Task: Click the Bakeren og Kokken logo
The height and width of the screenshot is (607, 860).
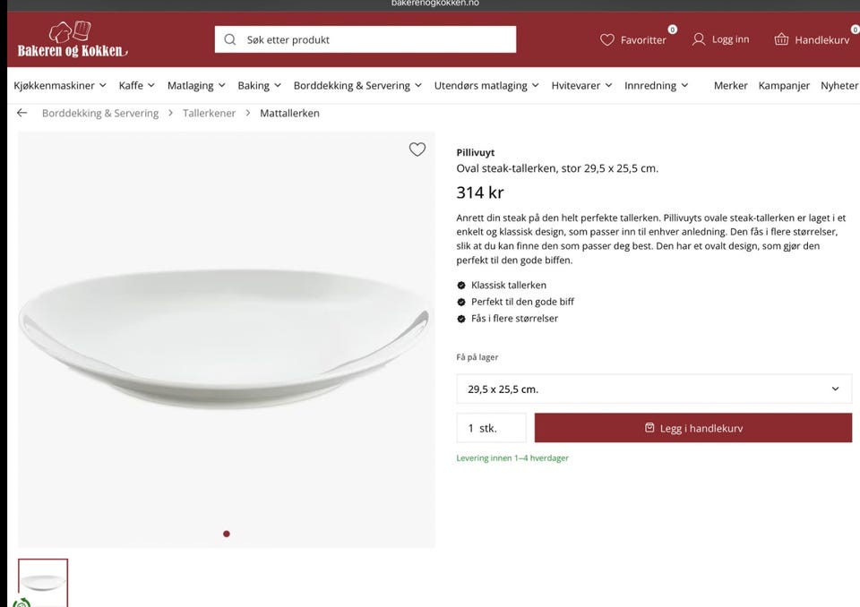Action: [73, 39]
